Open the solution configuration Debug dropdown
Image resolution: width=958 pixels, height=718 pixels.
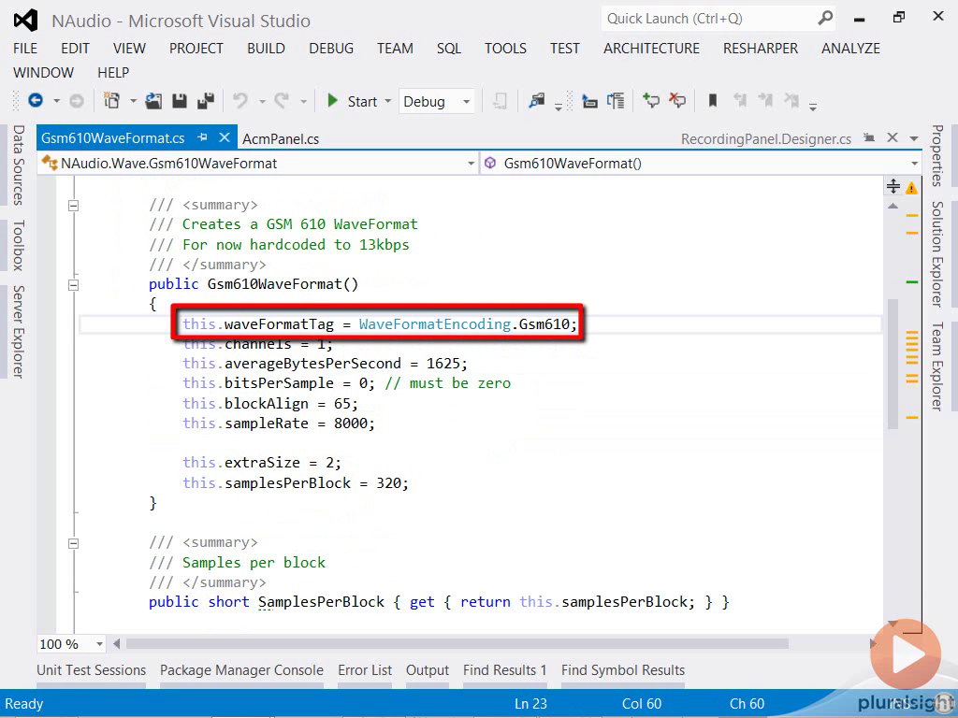point(467,101)
